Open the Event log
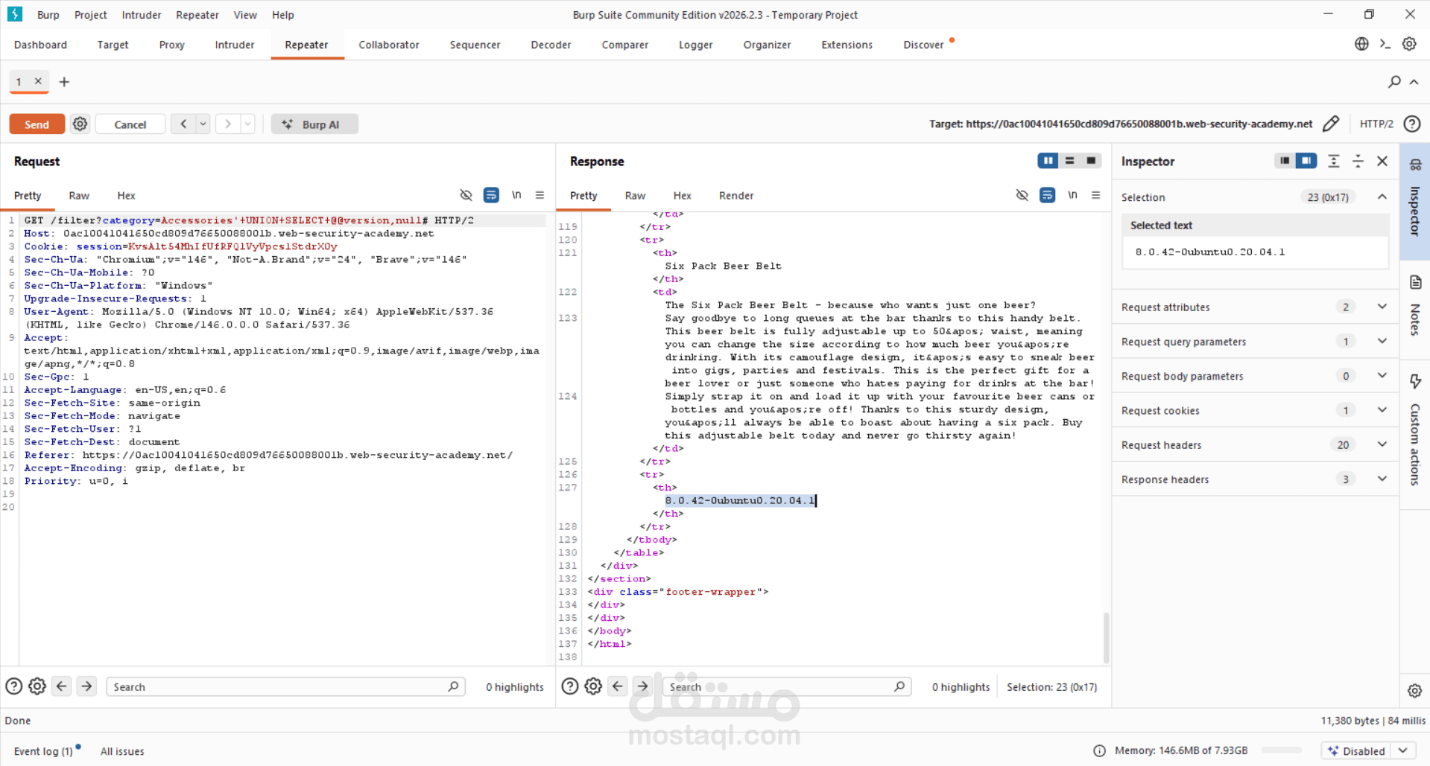 coord(43,751)
